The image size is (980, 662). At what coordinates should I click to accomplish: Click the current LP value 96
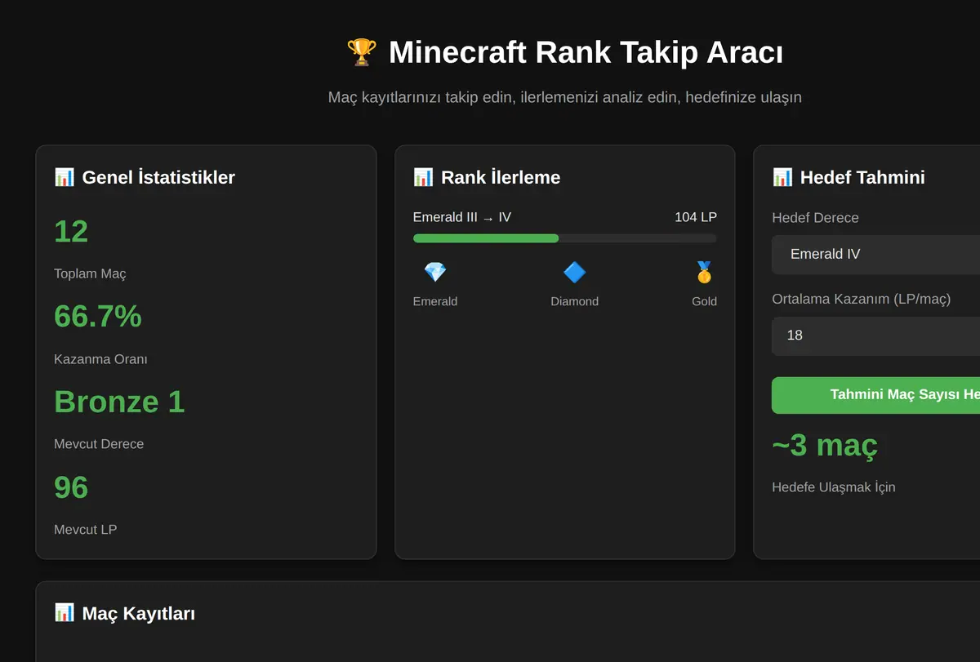[x=71, y=487]
